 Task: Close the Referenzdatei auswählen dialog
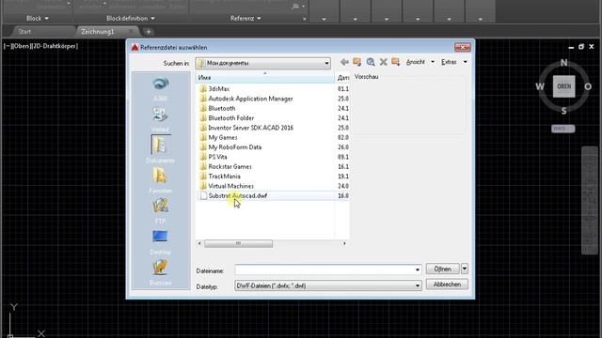pyautogui.click(x=462, y=47)
